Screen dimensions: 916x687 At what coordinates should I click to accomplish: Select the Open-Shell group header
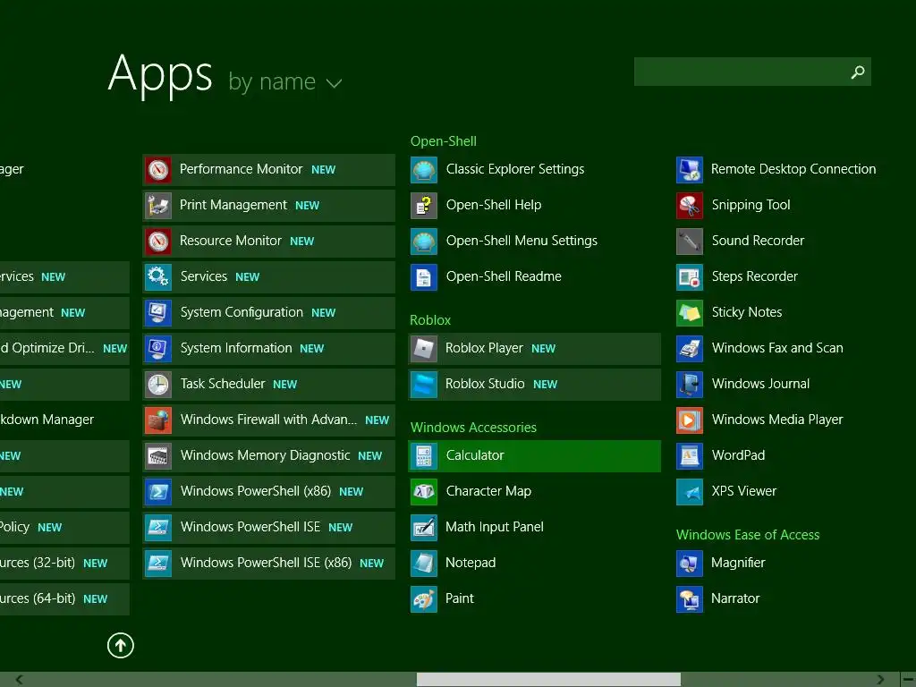tap(444, 141)
